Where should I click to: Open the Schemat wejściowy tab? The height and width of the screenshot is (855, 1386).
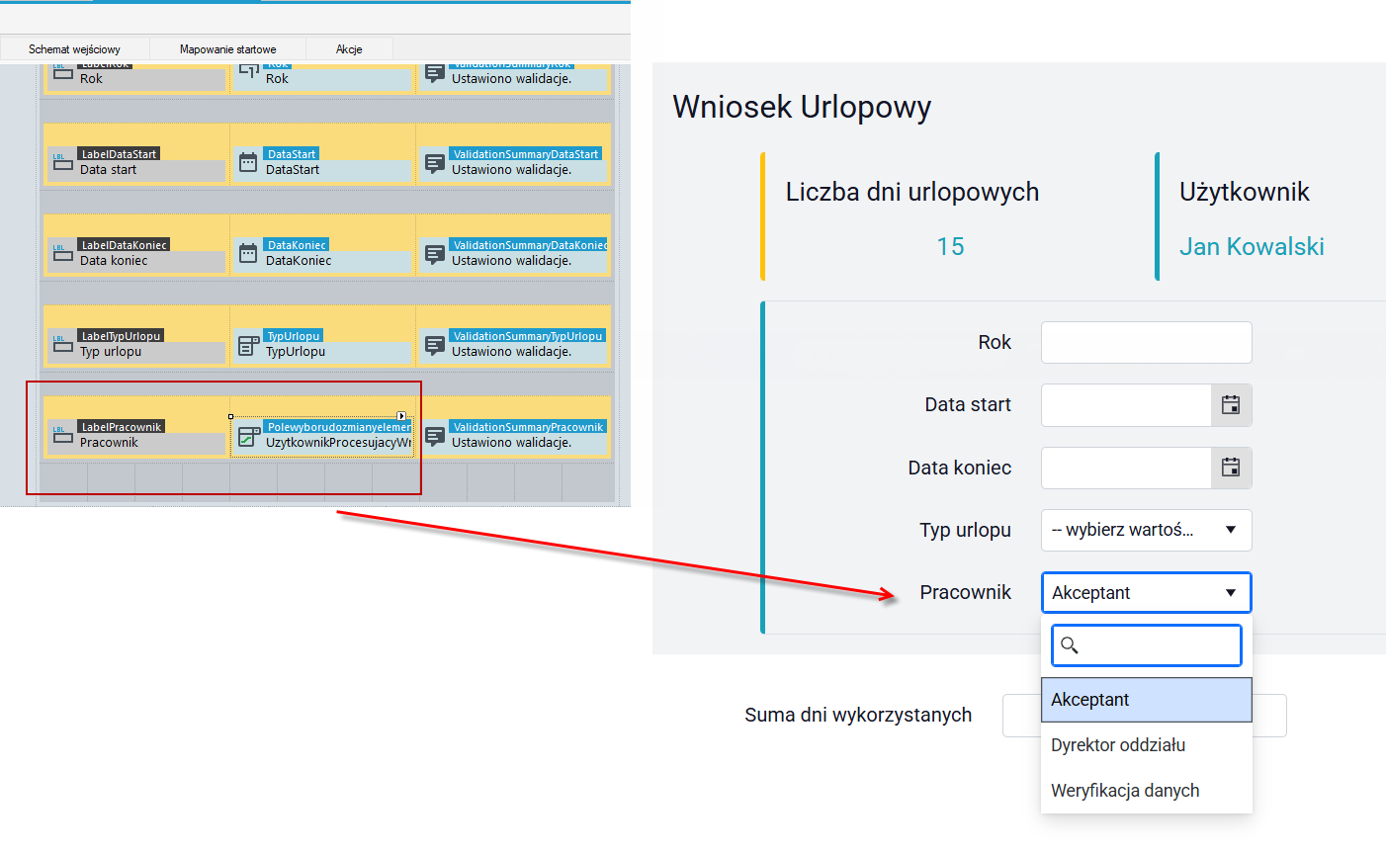coord(74,48)
